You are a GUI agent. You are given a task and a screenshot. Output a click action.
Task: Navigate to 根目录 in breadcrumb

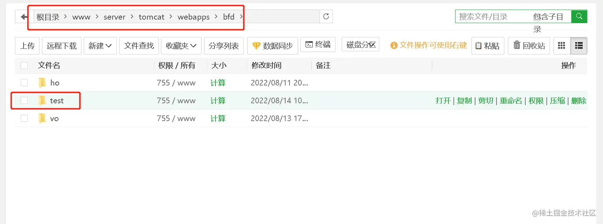tap(48, 17)
